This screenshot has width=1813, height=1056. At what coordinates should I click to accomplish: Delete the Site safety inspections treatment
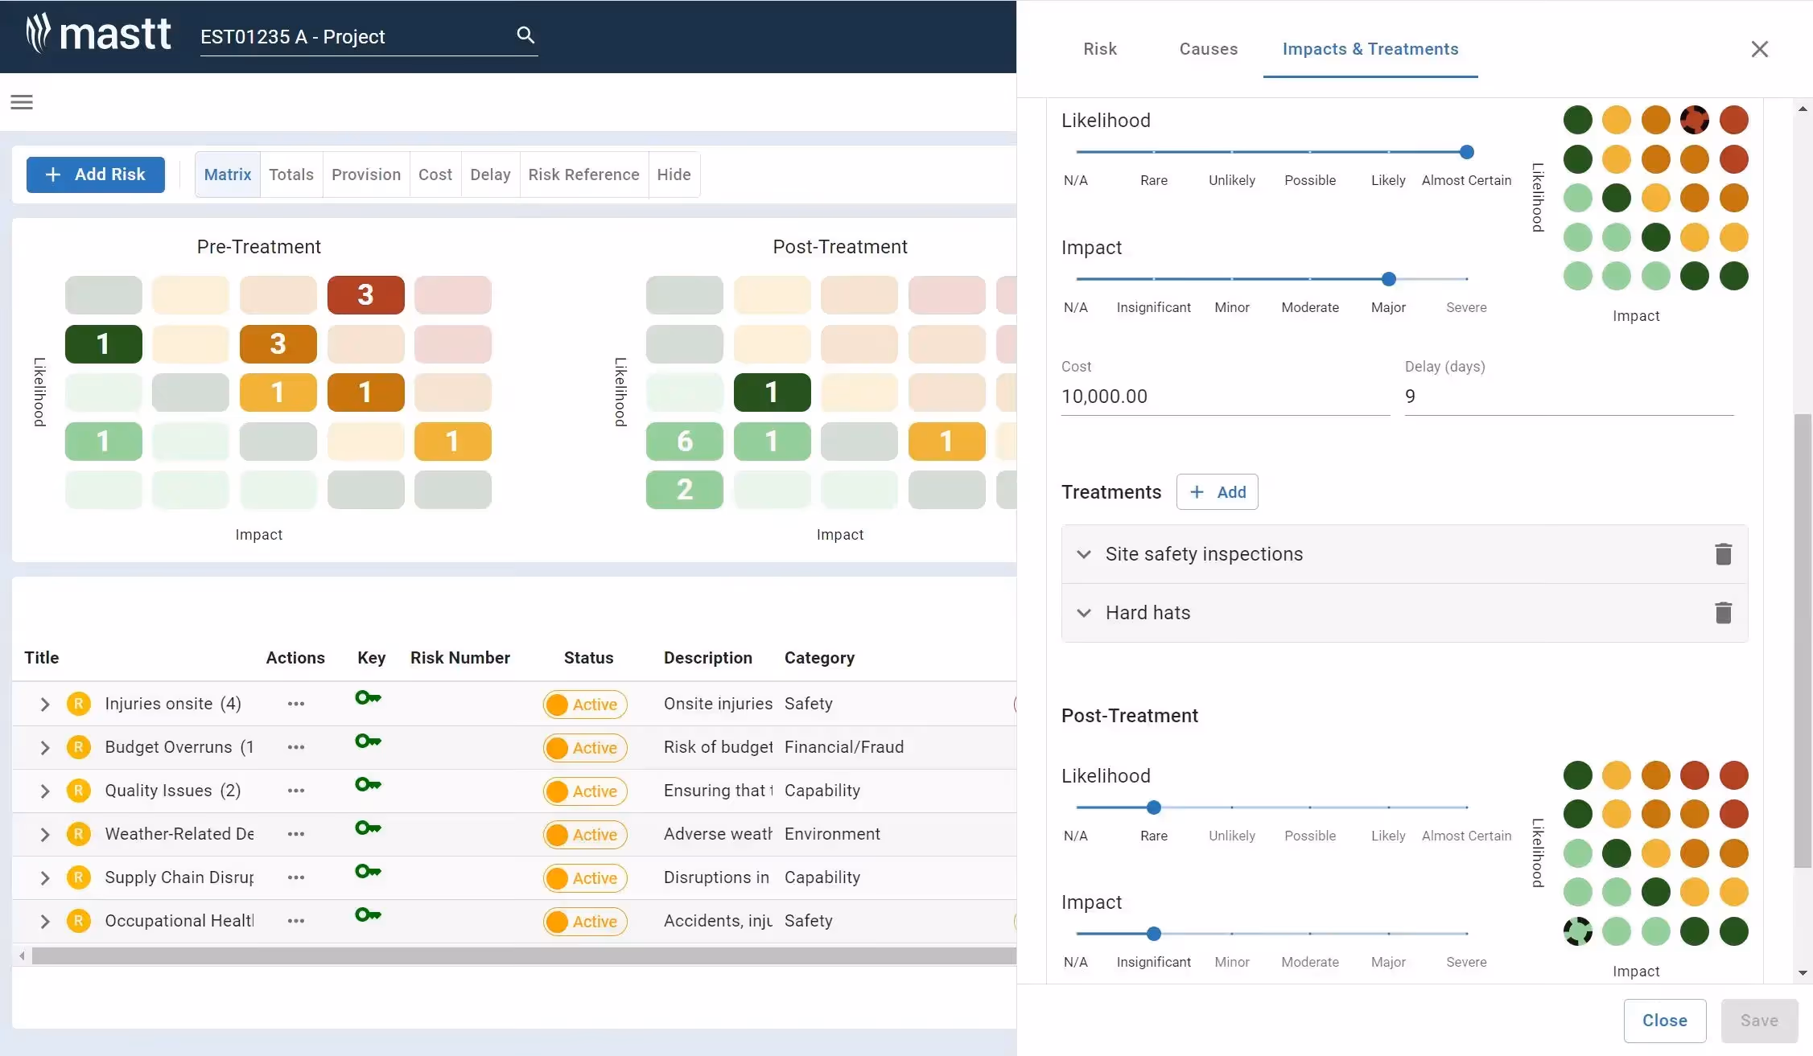pyautogui.click(x=1723, y=554)
